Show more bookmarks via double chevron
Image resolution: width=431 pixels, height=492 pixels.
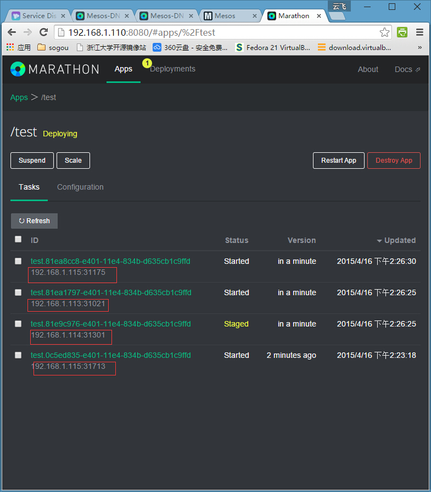(419, 47)
